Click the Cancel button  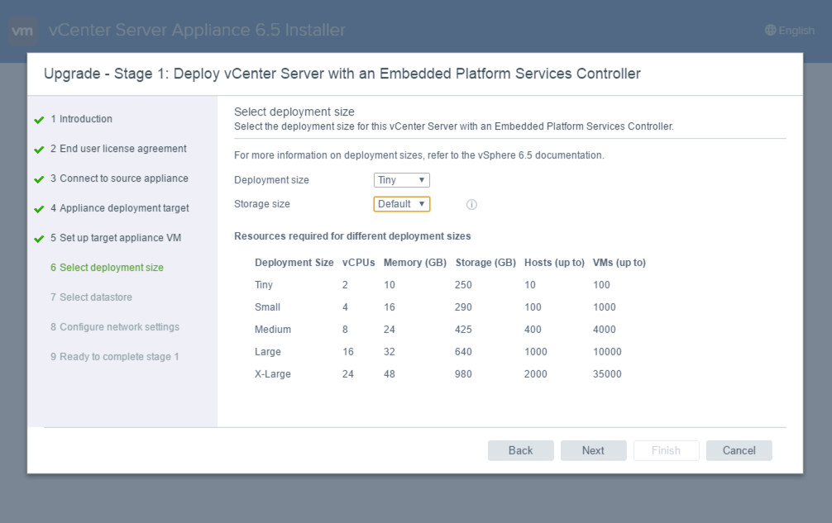739,450
